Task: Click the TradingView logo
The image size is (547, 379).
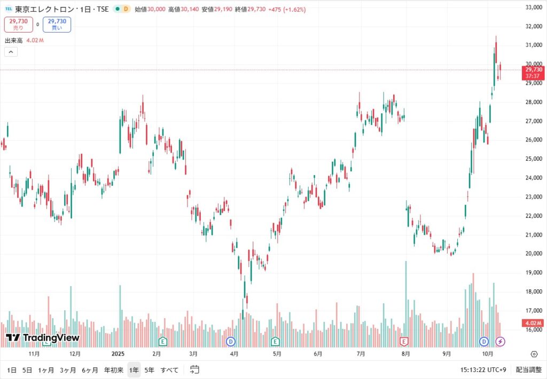Action: (42, 337)
